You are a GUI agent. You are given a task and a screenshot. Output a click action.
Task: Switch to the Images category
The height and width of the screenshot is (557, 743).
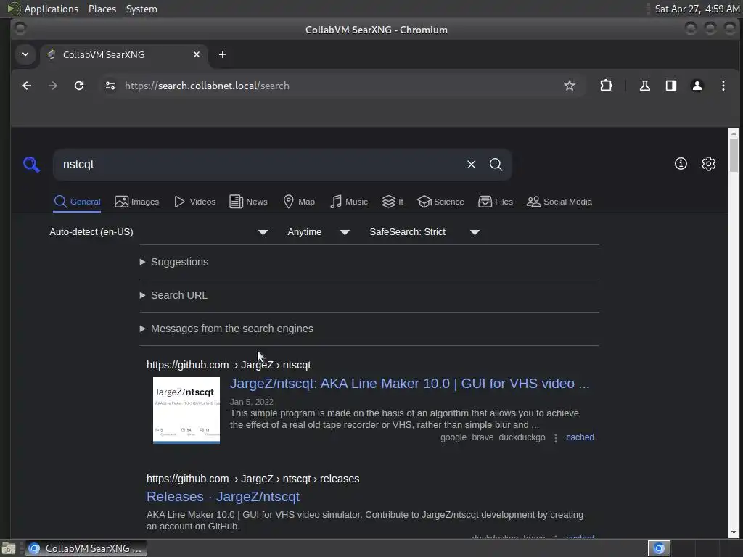click(x=137, y=202)
